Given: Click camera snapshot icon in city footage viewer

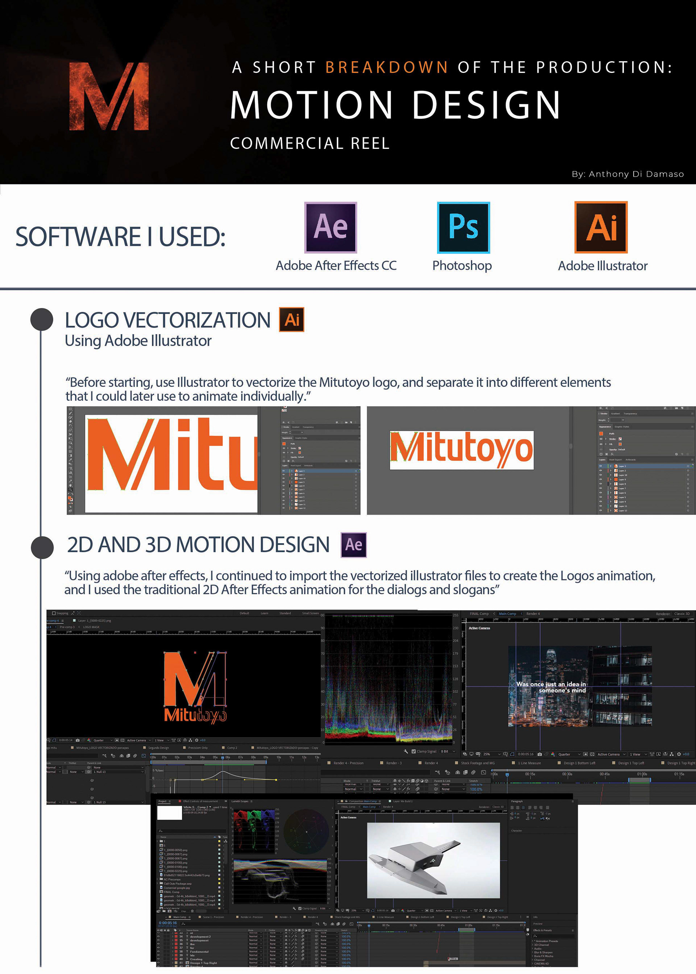Looking at the screenshot, I should pyautogui.click(x=539, y=754).
